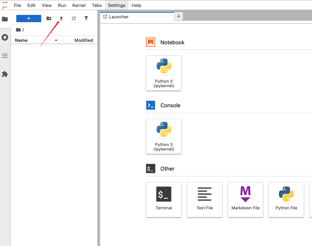Start a Python 3 console
Viewport: 312px width, 246px height.
click(x=164, y=136)
